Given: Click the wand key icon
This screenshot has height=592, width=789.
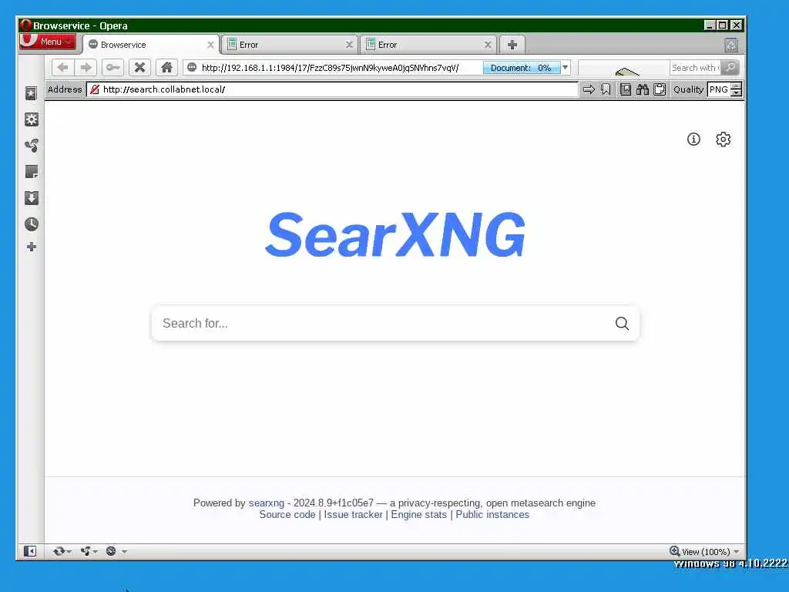Looking at the screenshot, I should 112,68.
